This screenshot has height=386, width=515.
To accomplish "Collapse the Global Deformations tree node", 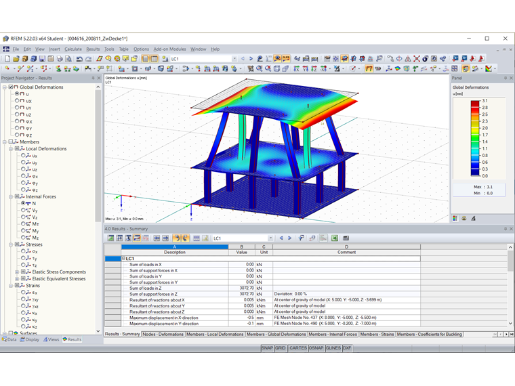I will pyautogui.click(x=5, y=87).
